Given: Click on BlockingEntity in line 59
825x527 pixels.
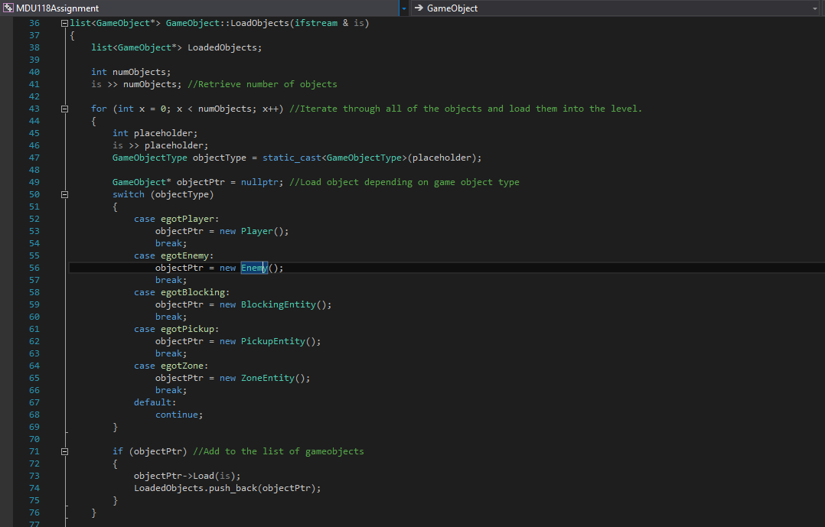Looking at the screenshot, I should [x=278, y=304].
